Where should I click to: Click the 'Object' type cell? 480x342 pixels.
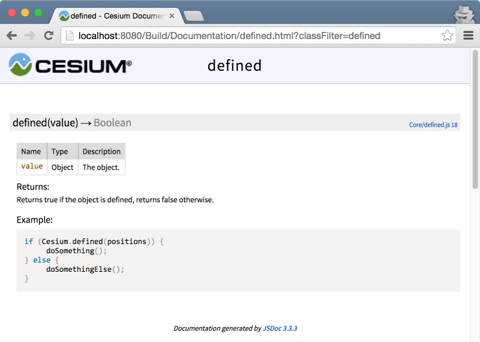pos(62,167)
